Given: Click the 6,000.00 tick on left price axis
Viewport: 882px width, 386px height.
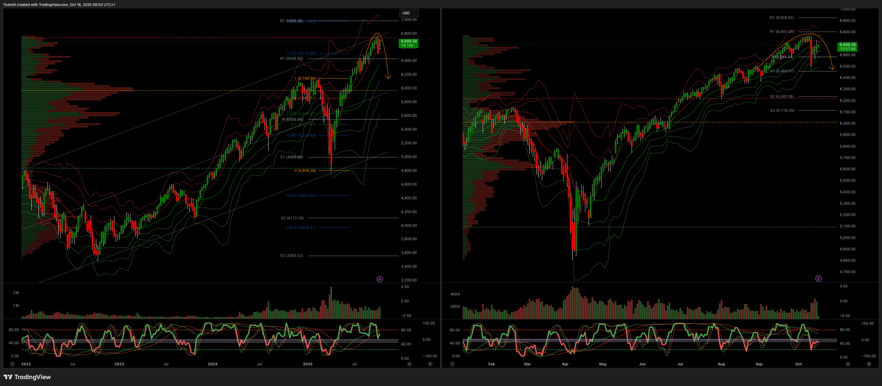Looking at the screenshot, I should click(x=409, y=88).
